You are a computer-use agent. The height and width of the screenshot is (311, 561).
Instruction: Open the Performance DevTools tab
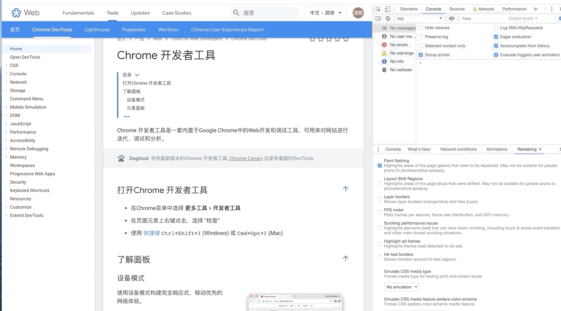[514, 9]
